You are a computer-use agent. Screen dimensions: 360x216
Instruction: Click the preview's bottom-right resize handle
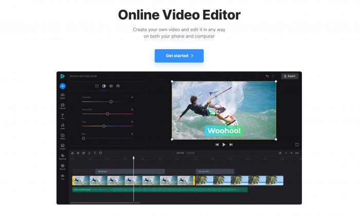click(276, 139)
